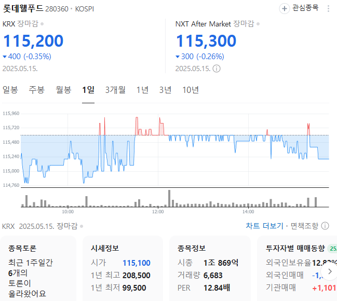Viewport: 337px width, 301px height.
Task: Open 차트 더보기 link
Action: (x=265, y=226)
